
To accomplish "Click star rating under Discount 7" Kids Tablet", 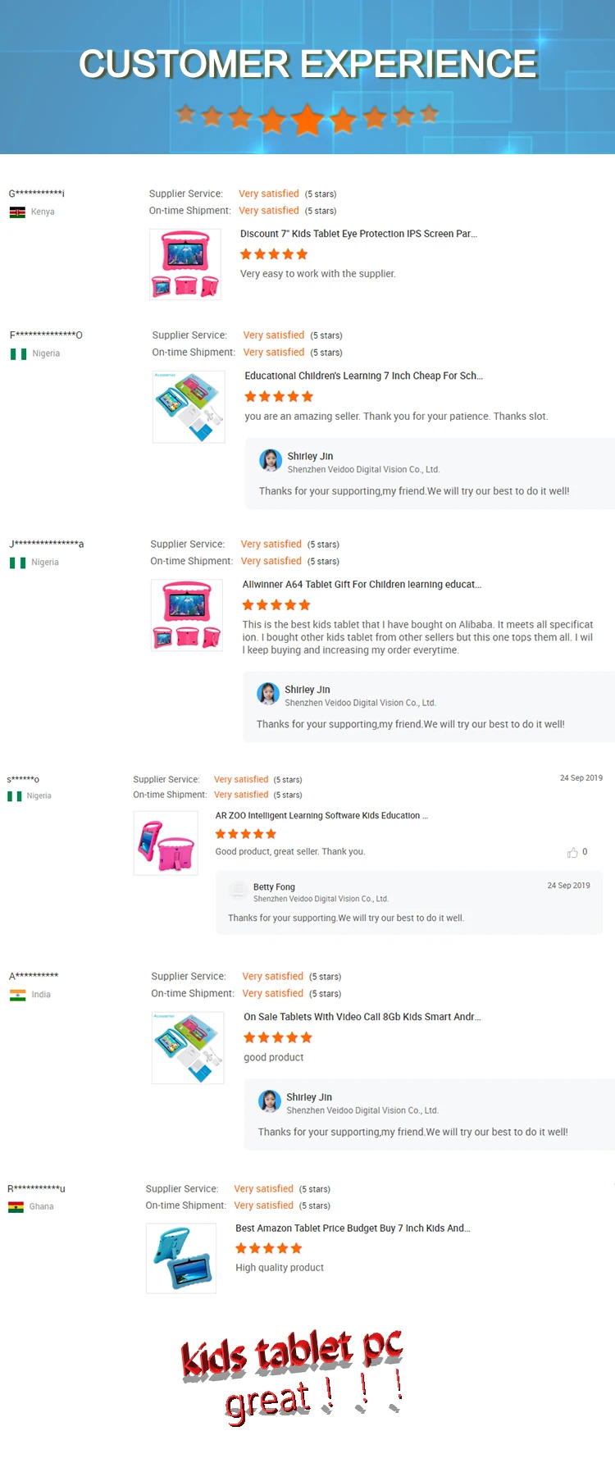I will pyautogui.click(x=274, y=254).
